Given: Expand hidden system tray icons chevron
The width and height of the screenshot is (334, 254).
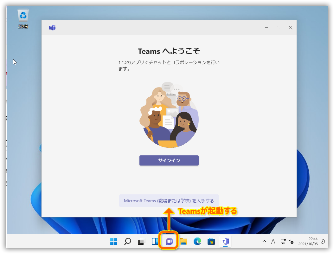Looking at the screenshot, I should (264, 241).
